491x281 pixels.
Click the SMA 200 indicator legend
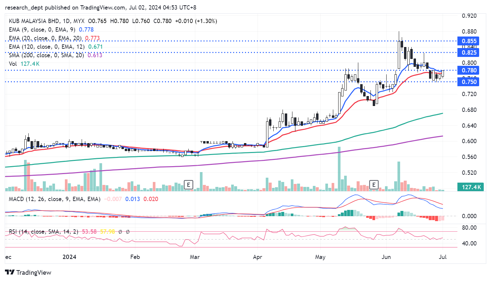tap(46, 55)
